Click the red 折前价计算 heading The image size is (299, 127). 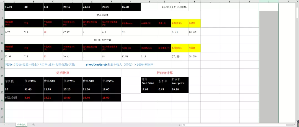164,73
